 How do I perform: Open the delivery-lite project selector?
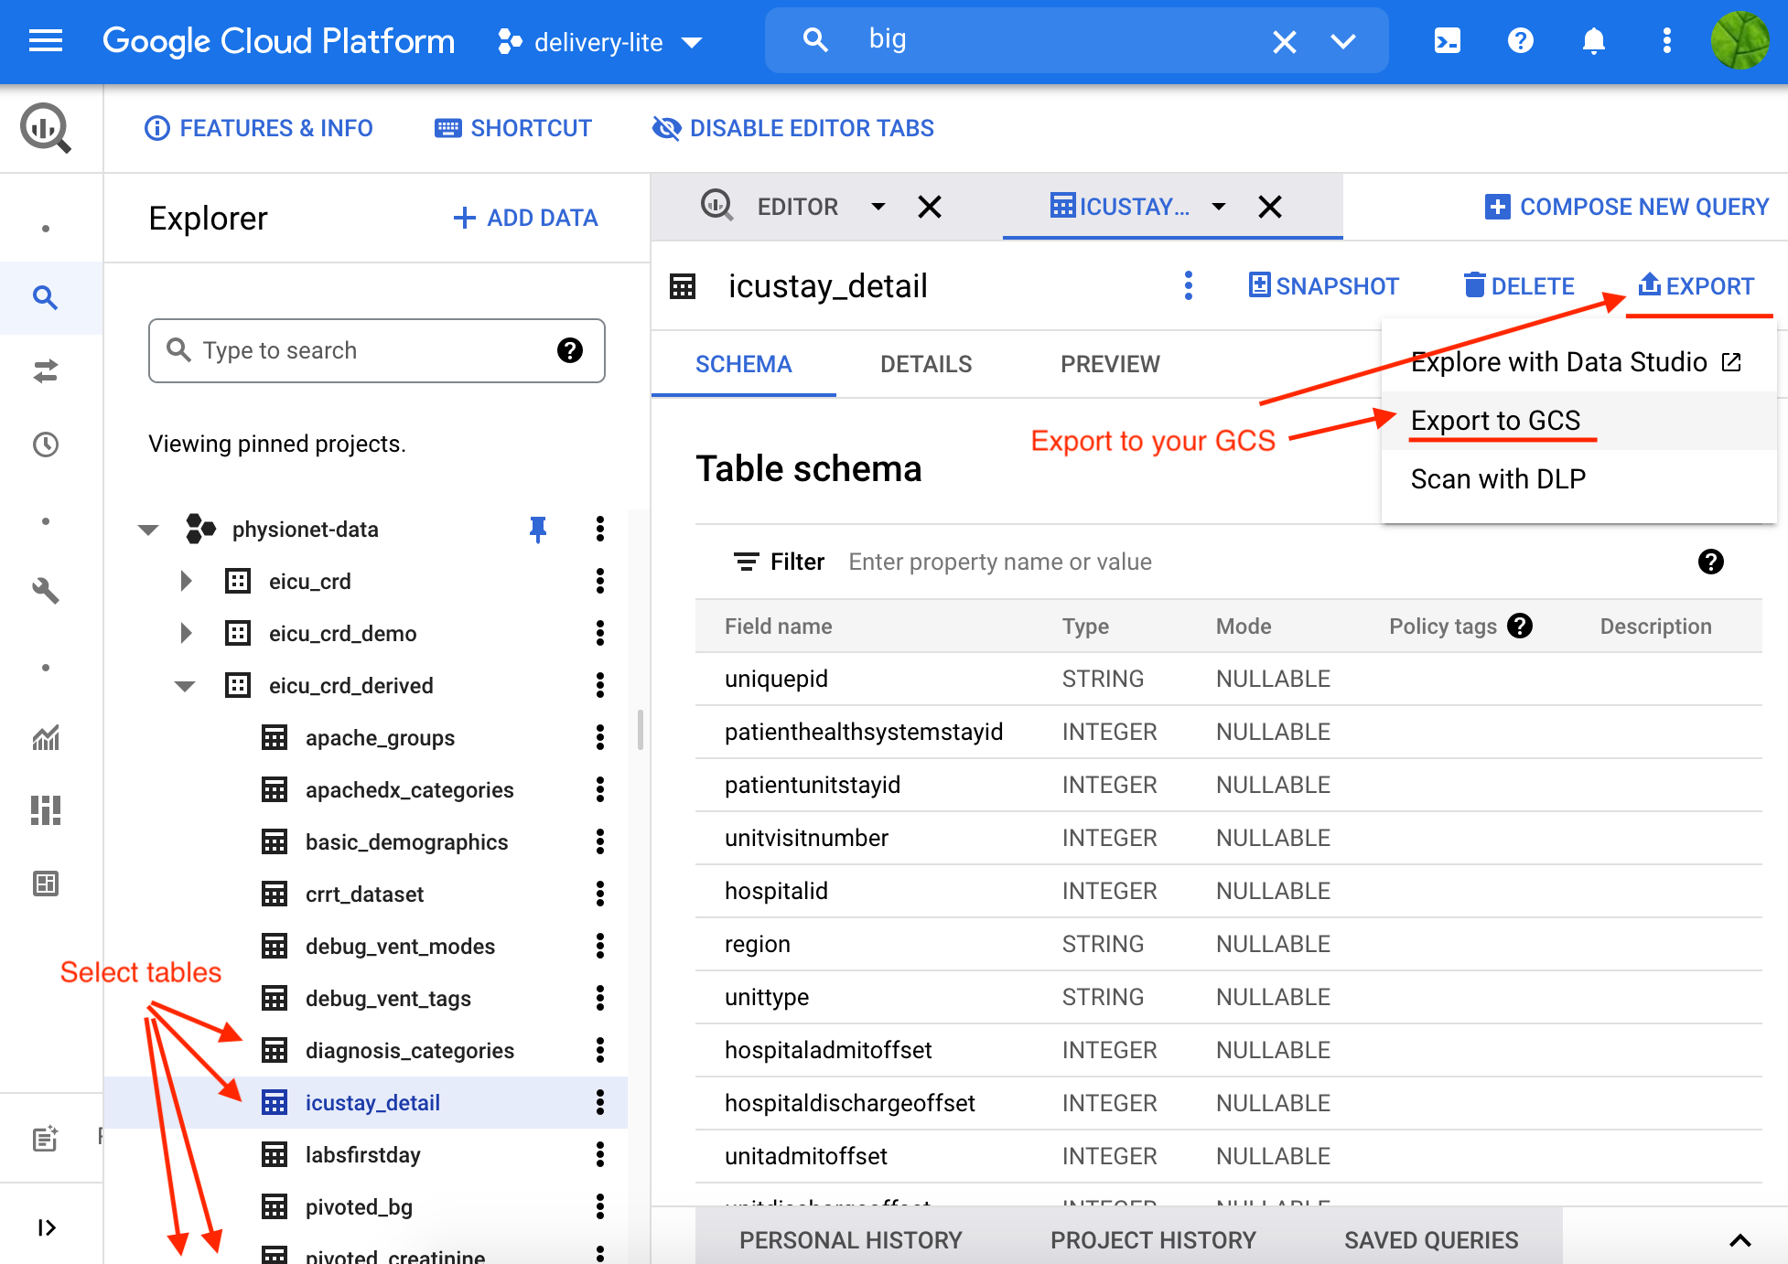click(599, 42)
